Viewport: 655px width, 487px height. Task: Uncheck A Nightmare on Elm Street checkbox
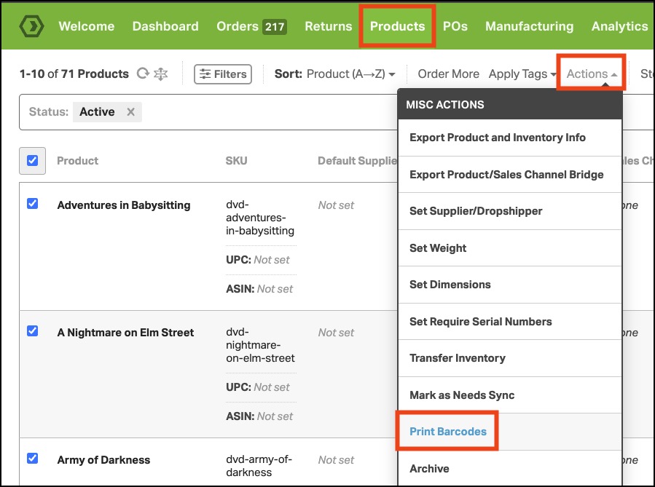32,331
